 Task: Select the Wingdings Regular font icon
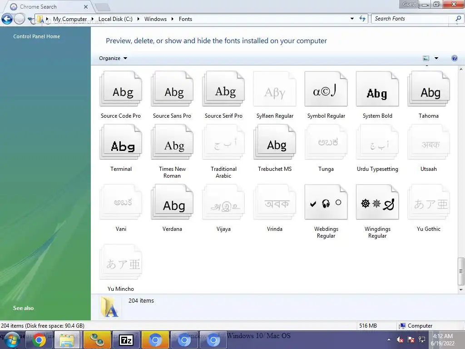click(377, 202)
